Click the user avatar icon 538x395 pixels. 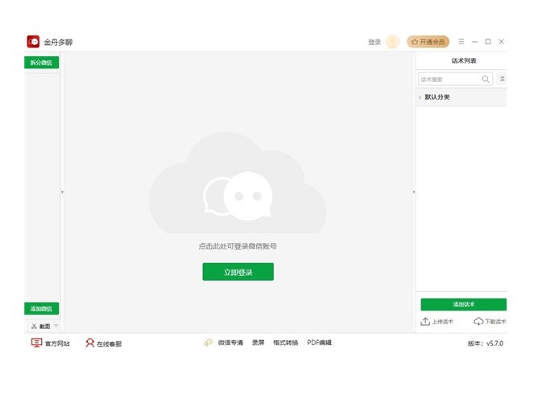pos(392,42)
